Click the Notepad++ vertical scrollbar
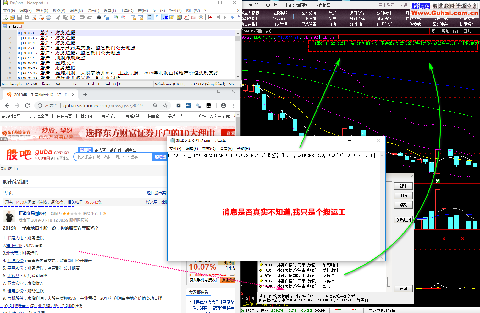Viewport: 480px width, 313px height. click(238, 55)
